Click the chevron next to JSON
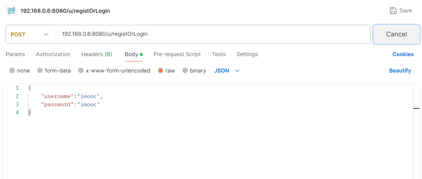Viewport: 422px width, 179px height. [237, 71]
